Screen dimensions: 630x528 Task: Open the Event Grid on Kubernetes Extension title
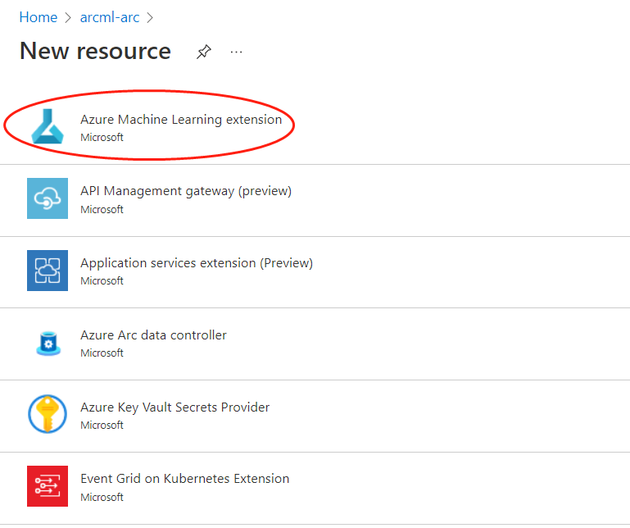pyautogui.click(x=184, y=479)
